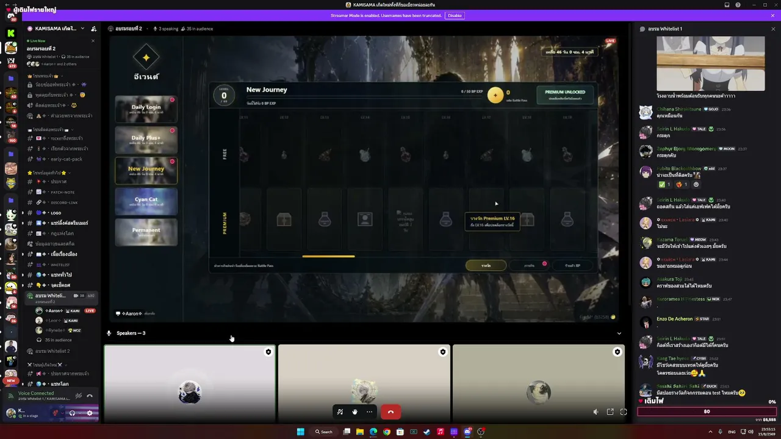Disable Streamer Mode from the banner

click(455, 15)
